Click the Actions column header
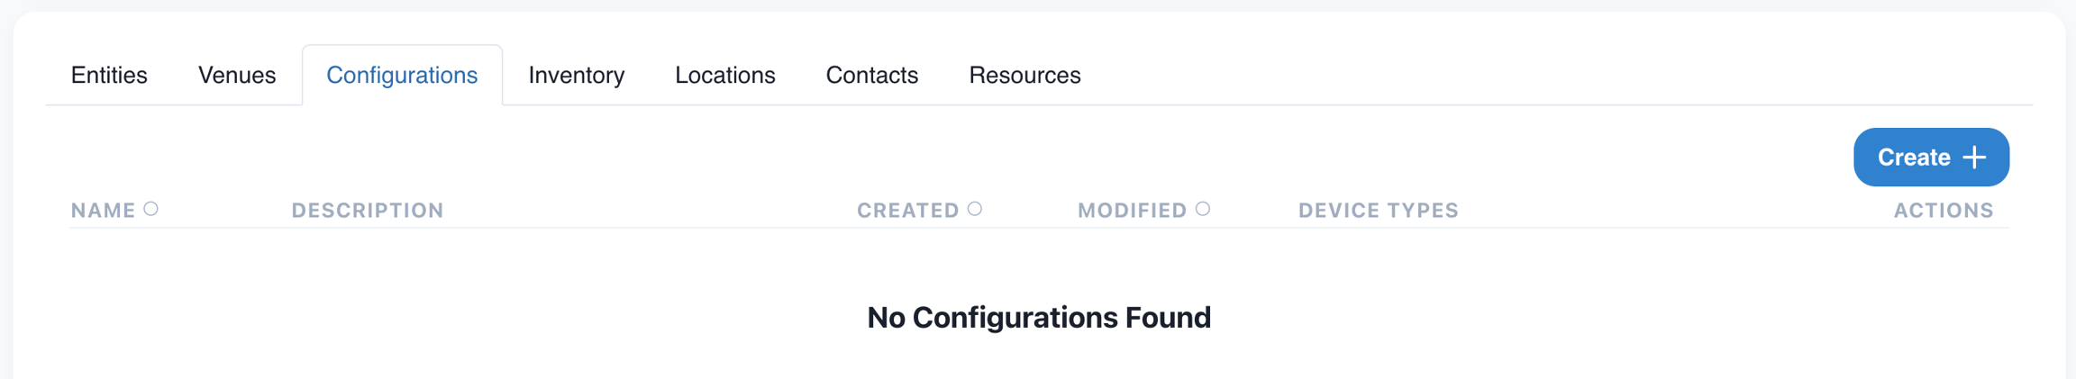 point(1944,211)
